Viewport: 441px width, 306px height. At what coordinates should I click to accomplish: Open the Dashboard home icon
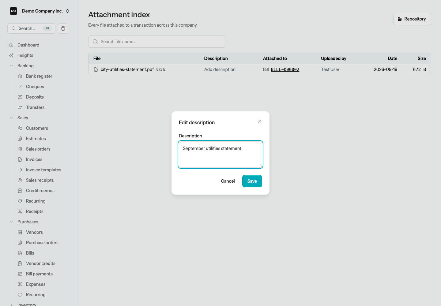(x=11, y=45)
